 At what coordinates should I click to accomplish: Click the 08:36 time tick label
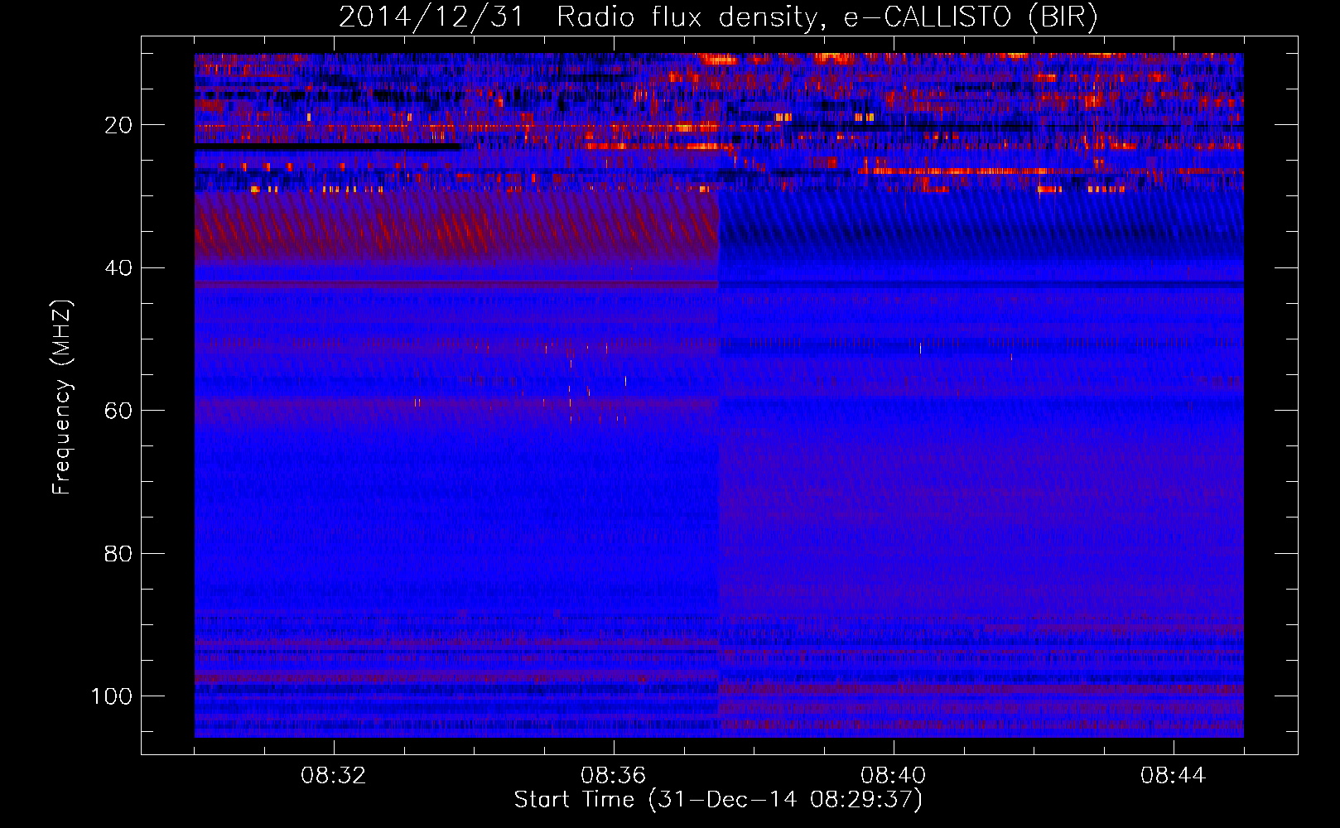[x=614, y=776]
